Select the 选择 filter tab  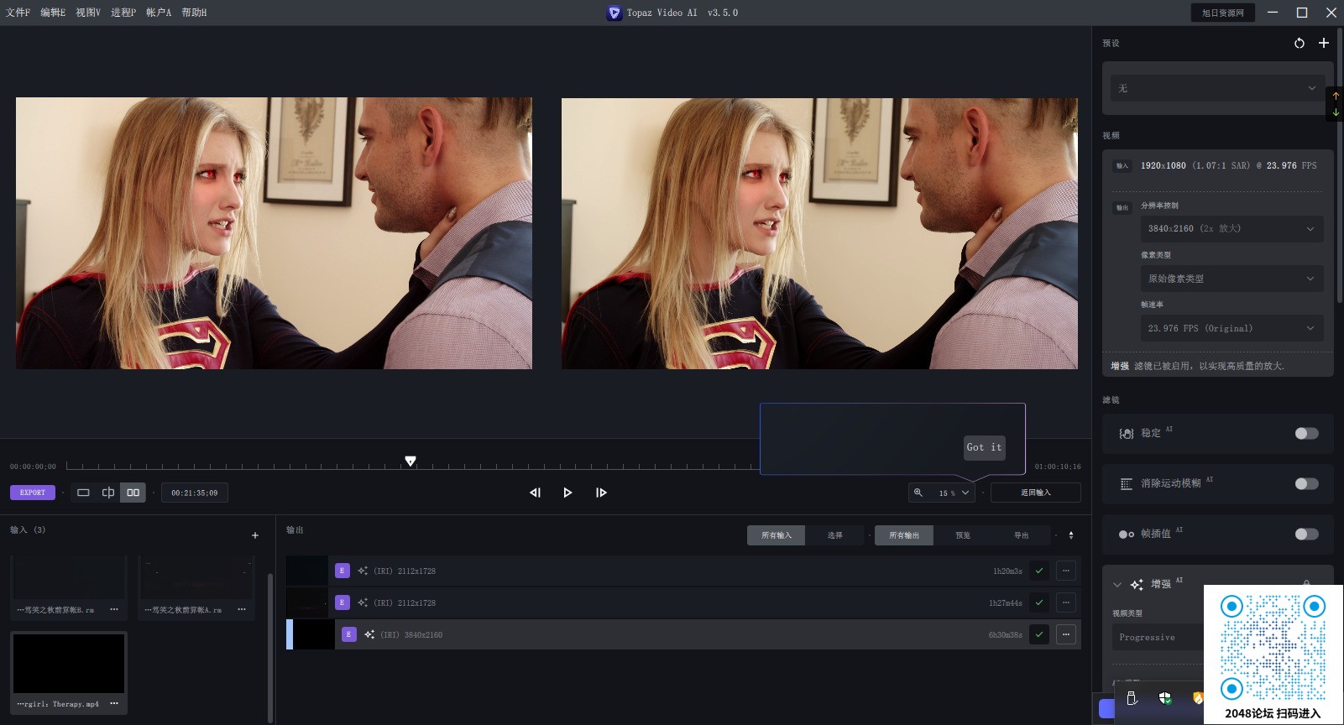(834, 535)
